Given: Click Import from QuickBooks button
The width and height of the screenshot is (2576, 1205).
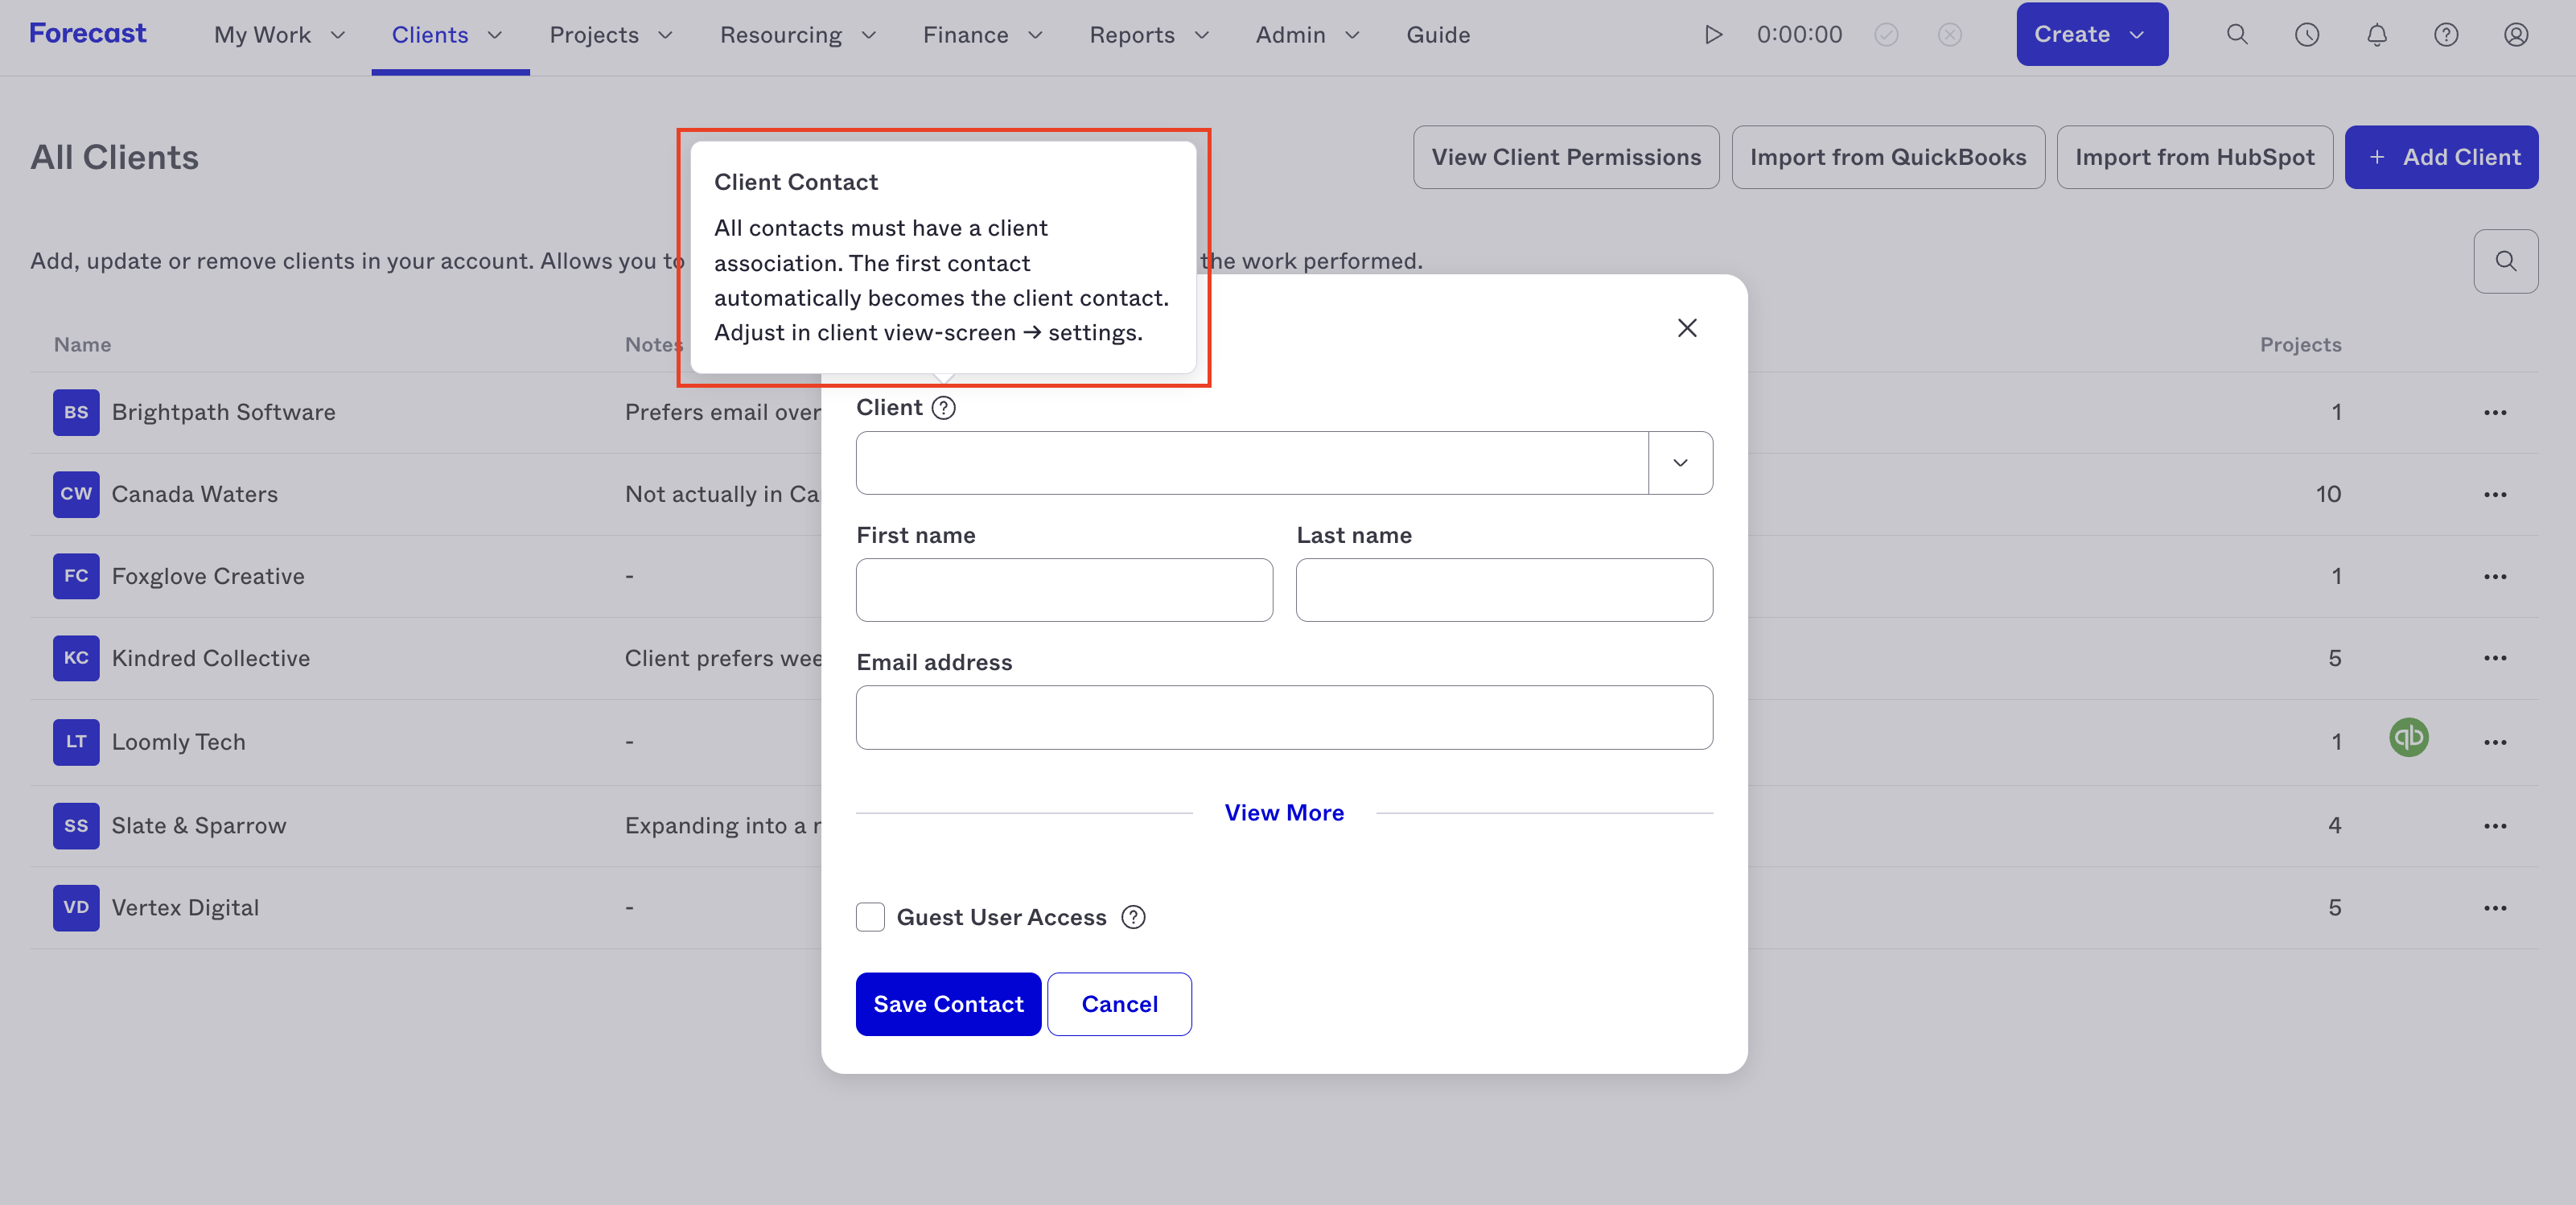Looking at the screenshot, I should coord(1888,157).
